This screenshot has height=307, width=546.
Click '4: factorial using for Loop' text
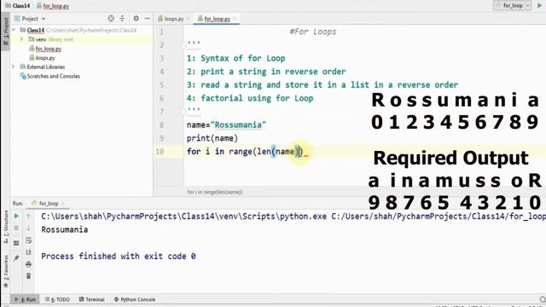250,98
